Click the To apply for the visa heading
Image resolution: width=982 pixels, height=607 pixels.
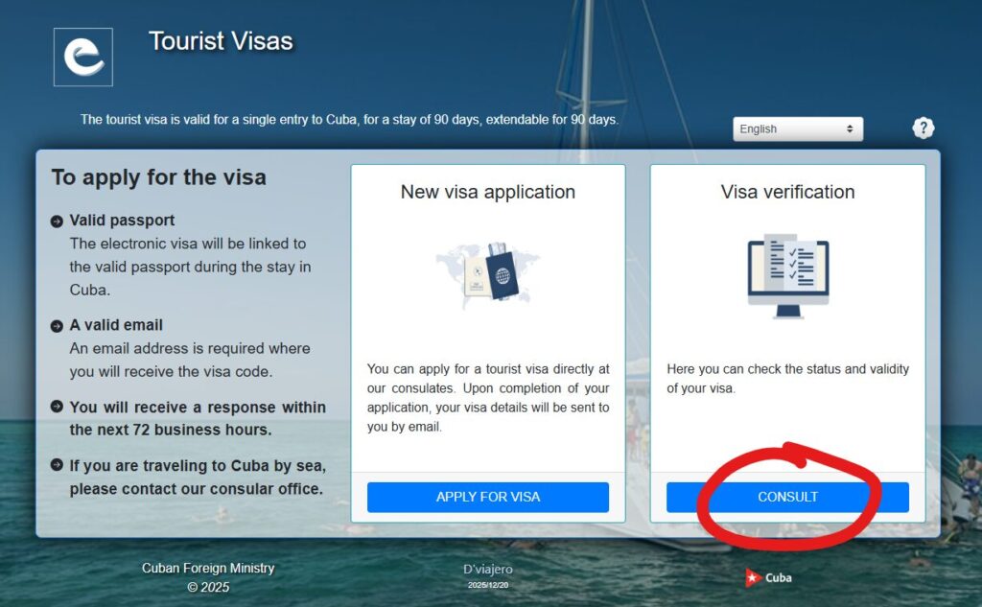pyautogui.click(x=159, y=178)
